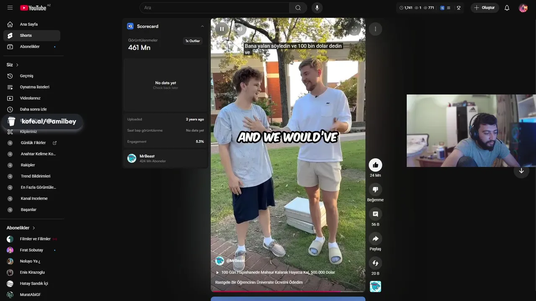The image size is (536, 301).
Task: Click the kofe.al/@amilbey overlay badge
Action: pos(42,122)
